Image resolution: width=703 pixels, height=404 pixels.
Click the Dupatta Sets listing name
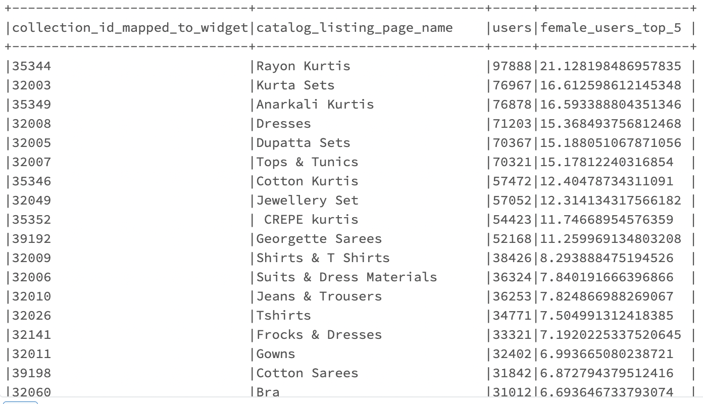[x=303, y=143]
